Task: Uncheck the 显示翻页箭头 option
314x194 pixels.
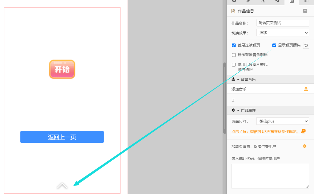Action: [274, 45]
